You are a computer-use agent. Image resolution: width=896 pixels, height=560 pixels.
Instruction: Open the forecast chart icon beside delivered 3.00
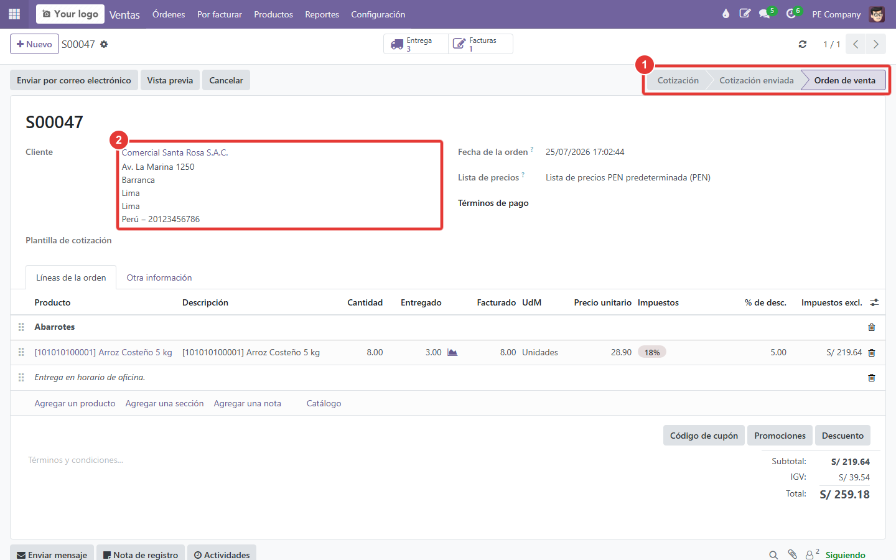coord(452,352)
